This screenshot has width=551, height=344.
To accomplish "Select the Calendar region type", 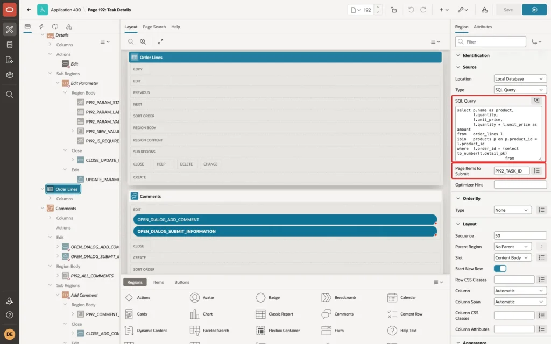I will [x=401, y=298].
